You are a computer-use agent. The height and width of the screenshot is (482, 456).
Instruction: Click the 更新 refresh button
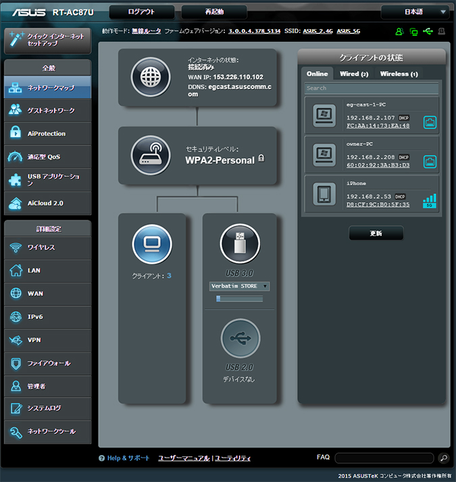pyautogui.click(x=376, y=233)
